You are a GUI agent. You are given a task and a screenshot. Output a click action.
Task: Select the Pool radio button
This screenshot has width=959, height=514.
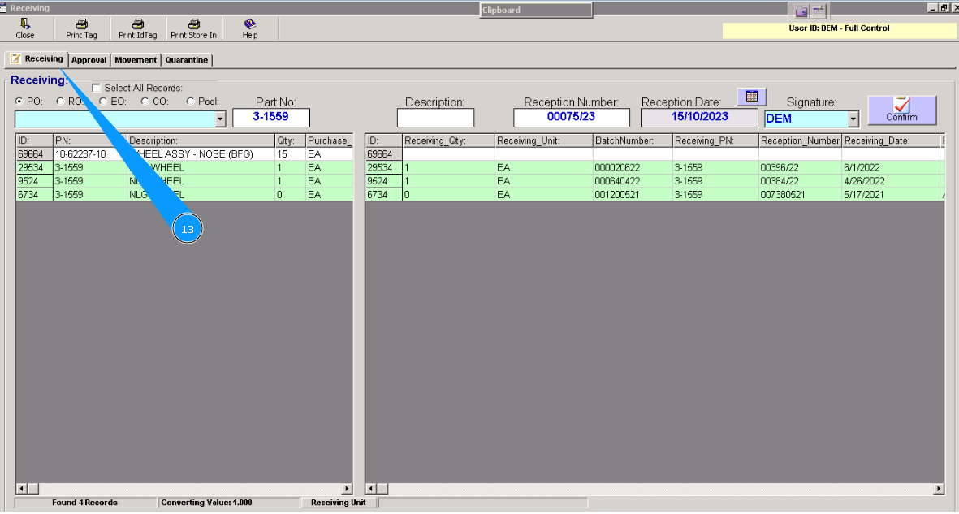tap(190, 102)
